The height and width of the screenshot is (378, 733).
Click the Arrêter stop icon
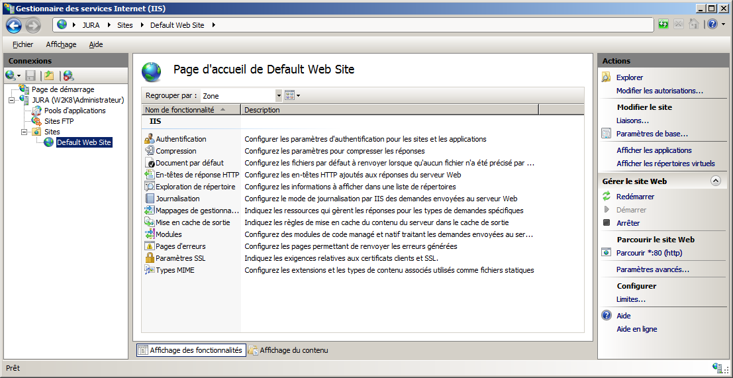pos(606,223)
